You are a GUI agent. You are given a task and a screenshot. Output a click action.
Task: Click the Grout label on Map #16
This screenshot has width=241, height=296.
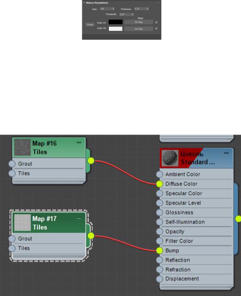tap(25, 164)
